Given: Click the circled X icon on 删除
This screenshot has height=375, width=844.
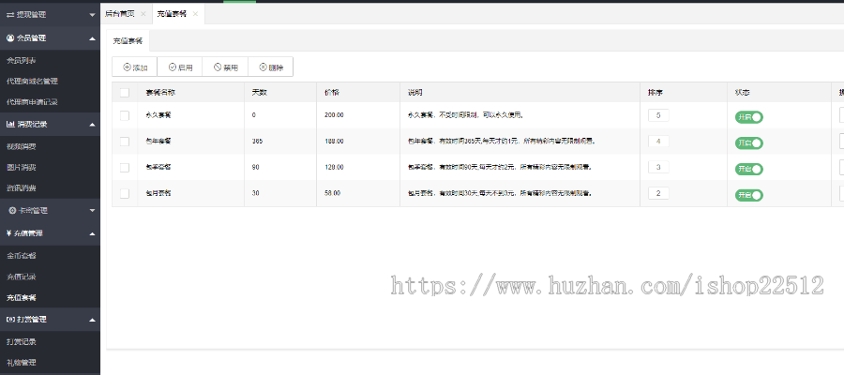Looking at the screenshot, I should point(263,67).
